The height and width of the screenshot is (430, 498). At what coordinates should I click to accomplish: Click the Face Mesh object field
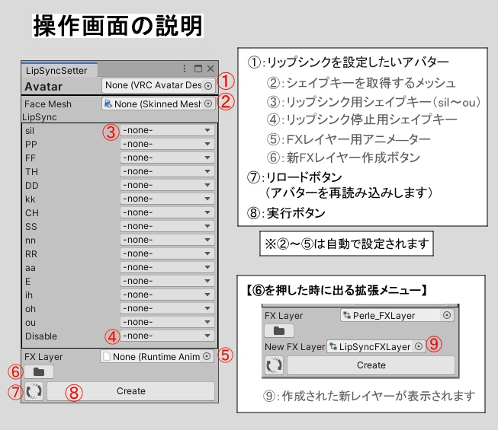click(158, 104)
